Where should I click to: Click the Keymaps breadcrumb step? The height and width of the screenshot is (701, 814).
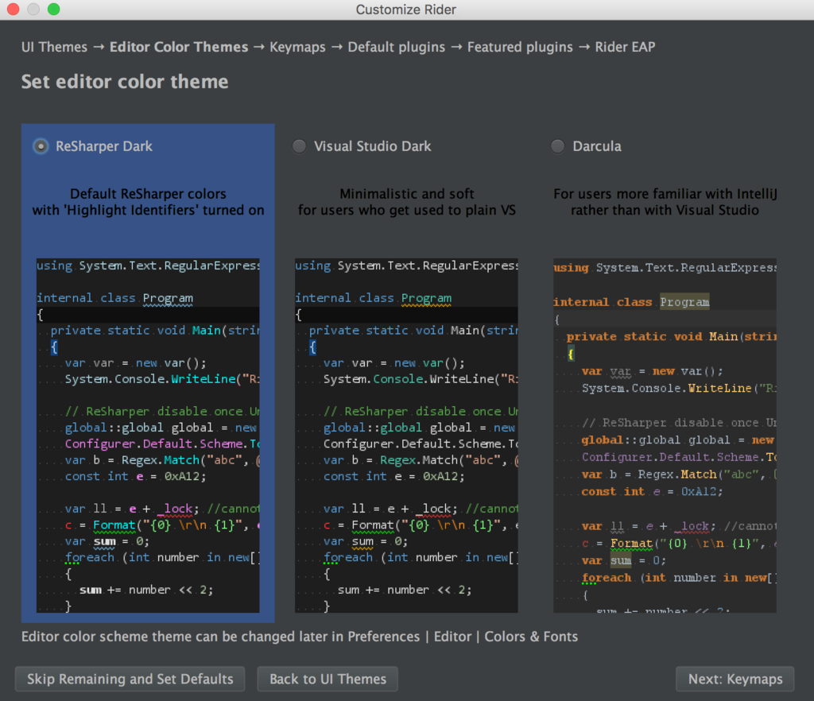click(297, 47)
